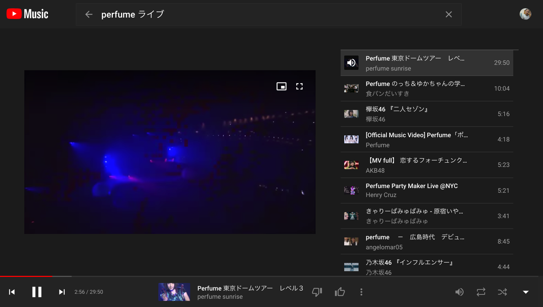
Task: Play 'Perfume のっち＆ゆかちゃんの学...' from queue
Action: point(427,88)
